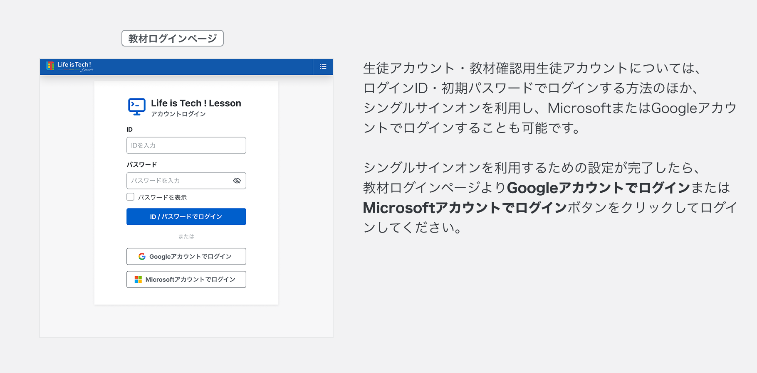Select the 教材ログインページ label
The width and height of the screenshot is (757, 373).
173,38
